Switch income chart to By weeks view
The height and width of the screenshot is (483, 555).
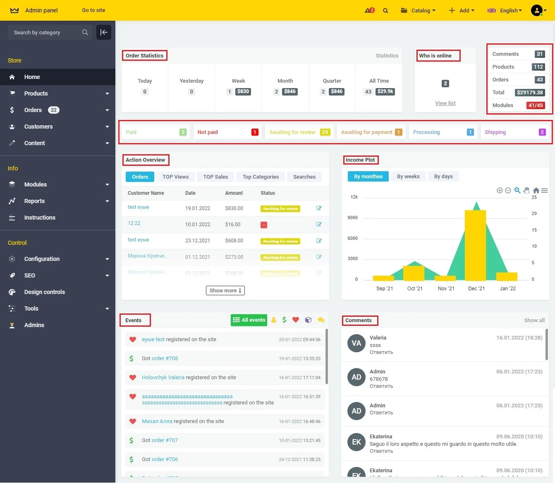pyautogui.click(x=408, y=176)
